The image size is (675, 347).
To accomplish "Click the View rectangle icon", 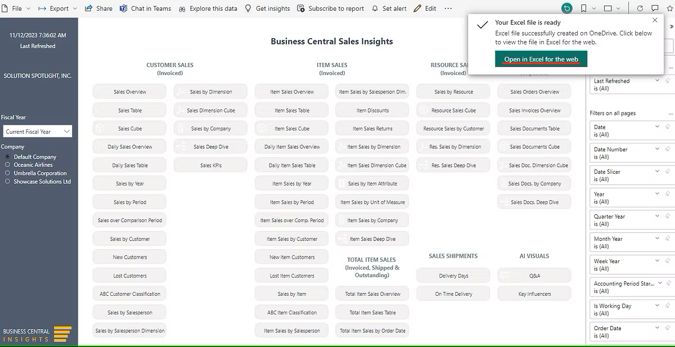I will pyautogui.click(x=608, y=8).
